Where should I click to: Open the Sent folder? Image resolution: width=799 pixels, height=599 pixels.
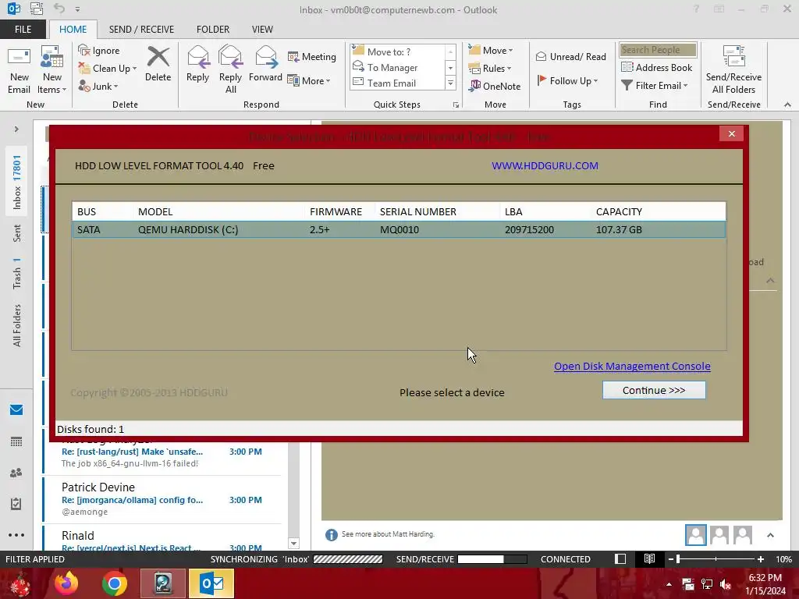[x=17, y=233]
